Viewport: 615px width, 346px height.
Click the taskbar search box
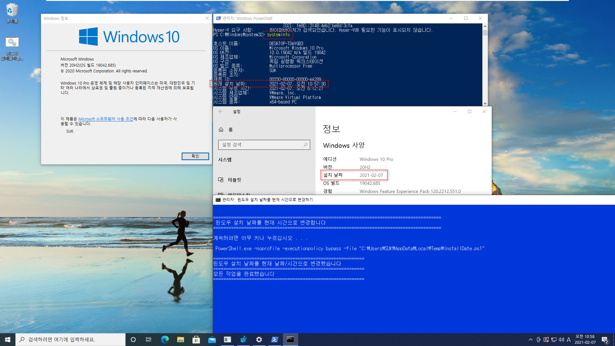[x=70, y=340]
